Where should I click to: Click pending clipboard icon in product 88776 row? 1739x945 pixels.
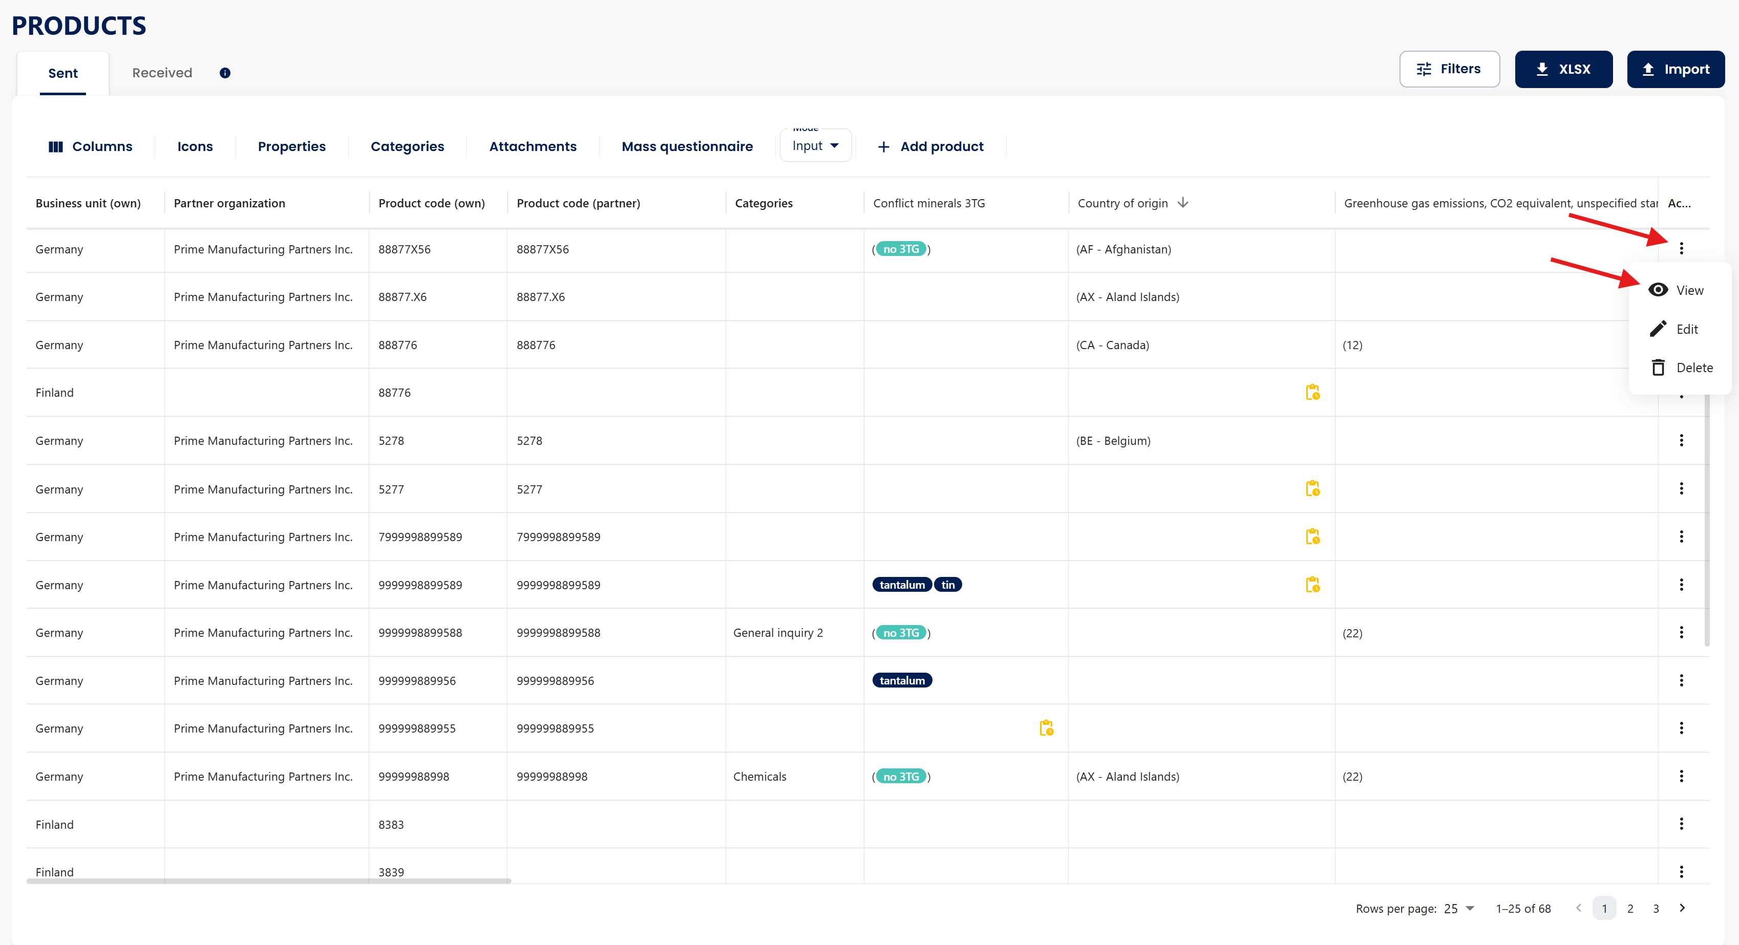pos(1312,392)
